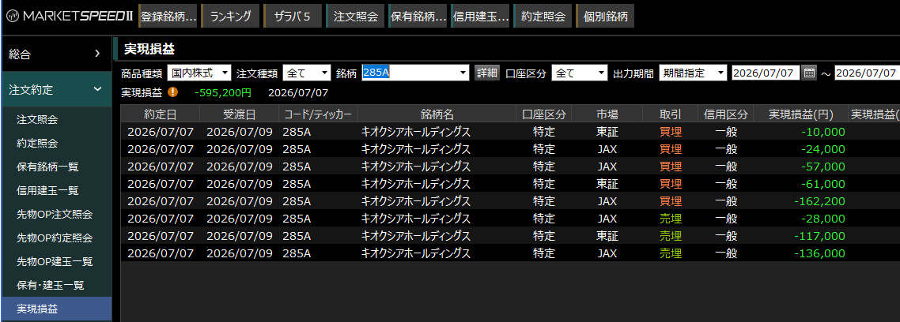
Task: Expand the 総合 sidebar section
Action: pyautogui.click(x=56, y=54)
